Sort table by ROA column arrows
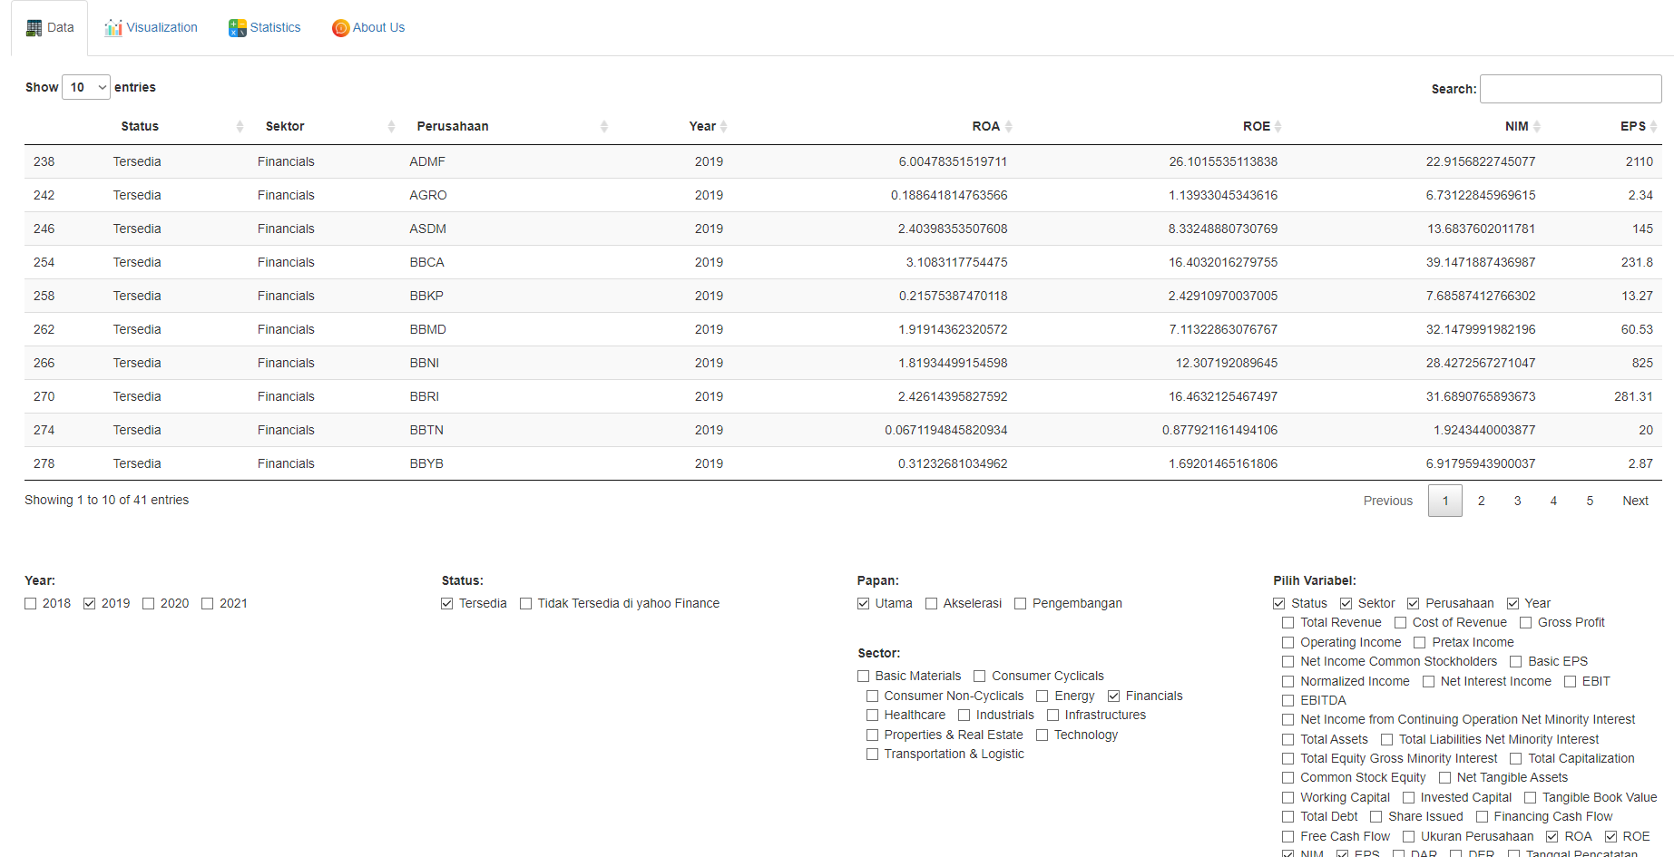The height and width of the screenshot is (857, 1674). click(x=1008, y=127)
